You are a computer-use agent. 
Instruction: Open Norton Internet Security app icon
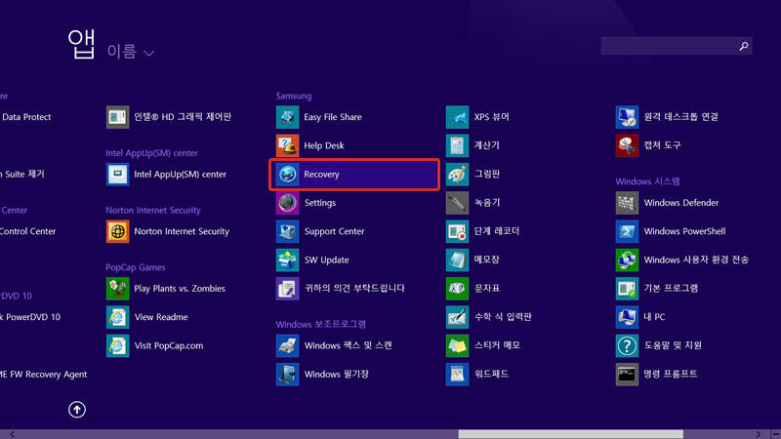click(x=117, y=231)
